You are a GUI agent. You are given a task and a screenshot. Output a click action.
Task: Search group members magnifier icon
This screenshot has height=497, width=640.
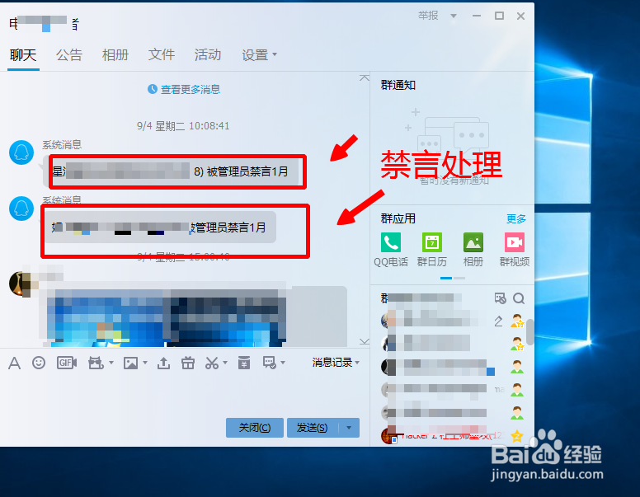click(x=519, y=298)
